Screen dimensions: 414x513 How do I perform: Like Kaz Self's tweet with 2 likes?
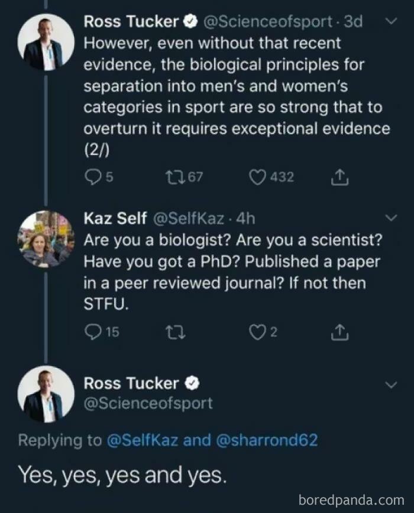click(x=256, y=332)
